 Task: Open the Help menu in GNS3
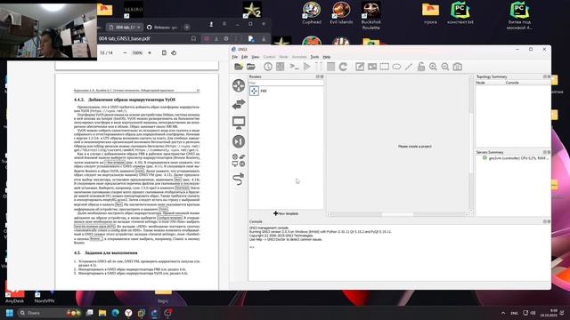[x=327, y=57]
